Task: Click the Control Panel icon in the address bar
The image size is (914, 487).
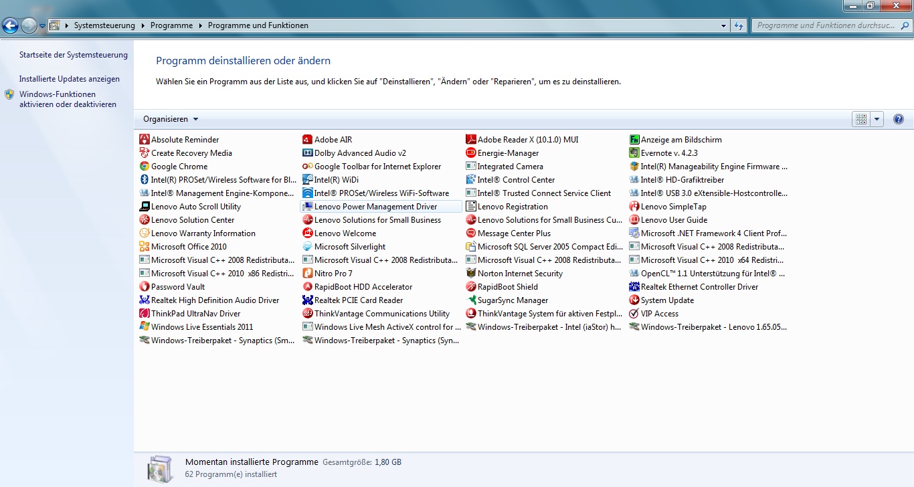Action: 55,25
